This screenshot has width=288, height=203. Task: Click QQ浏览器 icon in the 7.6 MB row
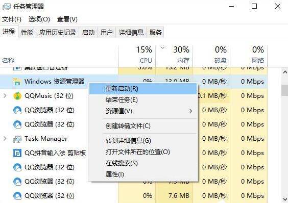coord(17,196)
